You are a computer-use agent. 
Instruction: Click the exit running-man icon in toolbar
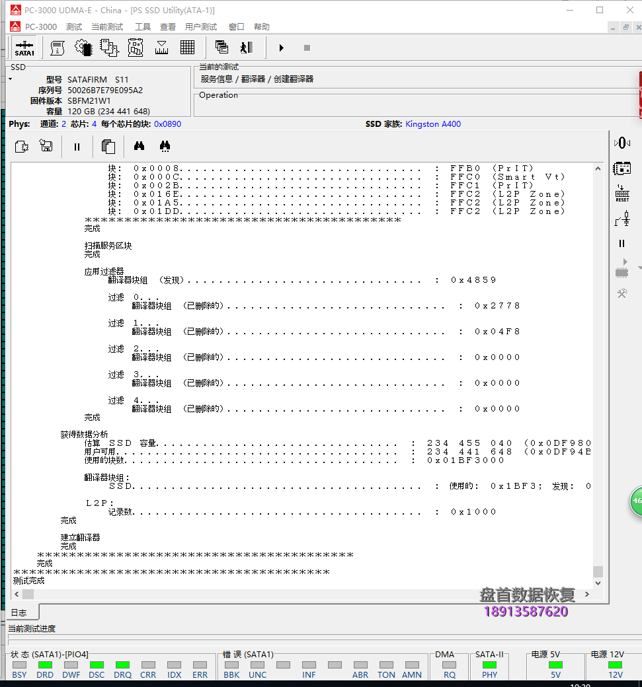(247, 48)
